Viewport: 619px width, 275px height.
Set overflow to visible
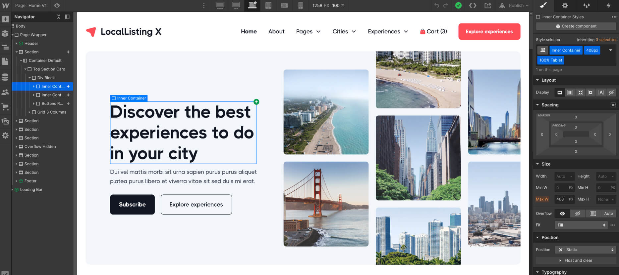point(562,214)
